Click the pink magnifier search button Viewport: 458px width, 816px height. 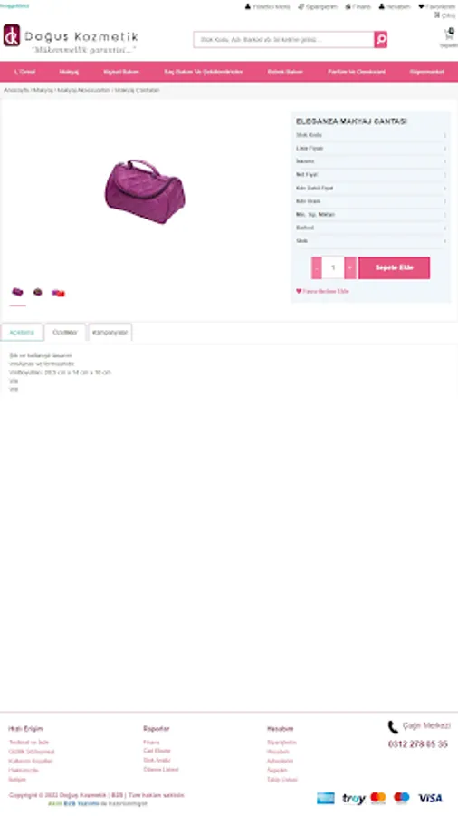coord(381,40)
